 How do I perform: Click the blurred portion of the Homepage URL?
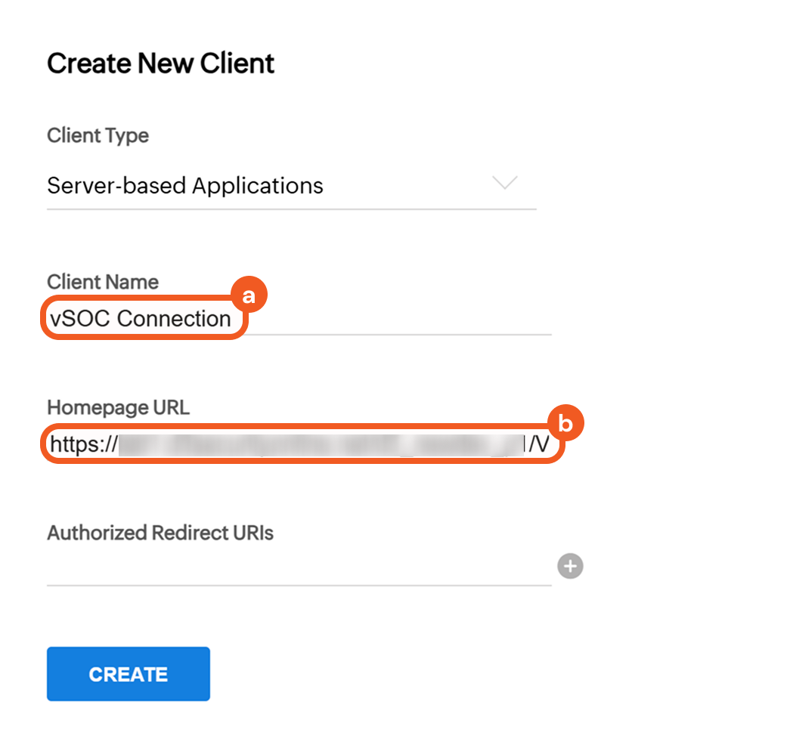pos(321,445)
